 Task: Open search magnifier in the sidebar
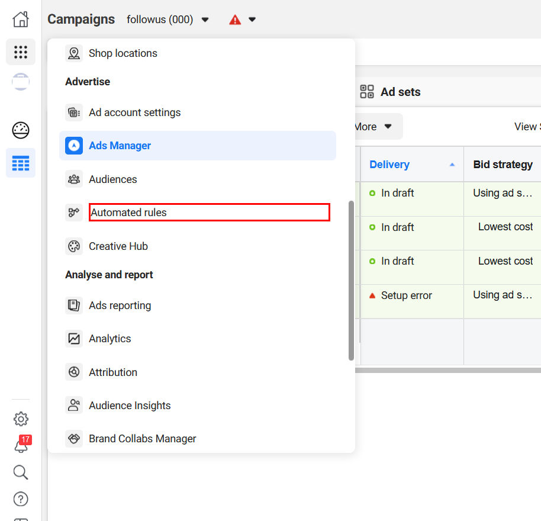click(21, 472)
